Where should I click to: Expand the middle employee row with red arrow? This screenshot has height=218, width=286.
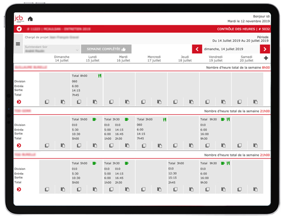19,145
